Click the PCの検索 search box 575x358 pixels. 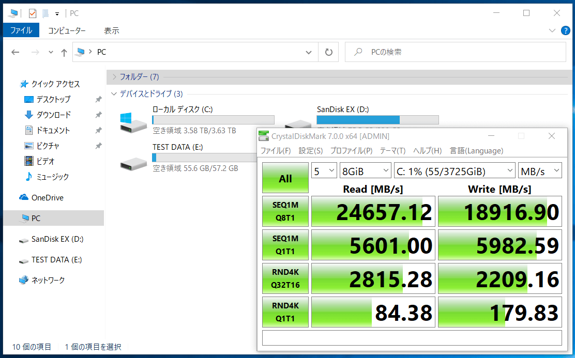click(x=456, y=52)
